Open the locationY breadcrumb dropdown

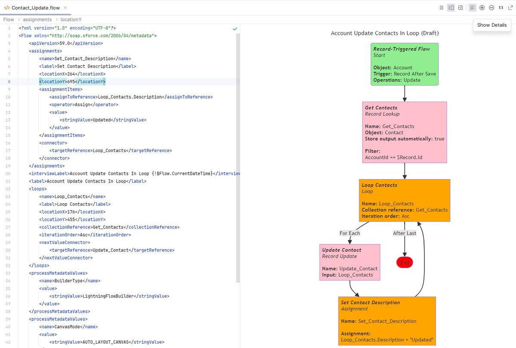(x=71, y=19)
